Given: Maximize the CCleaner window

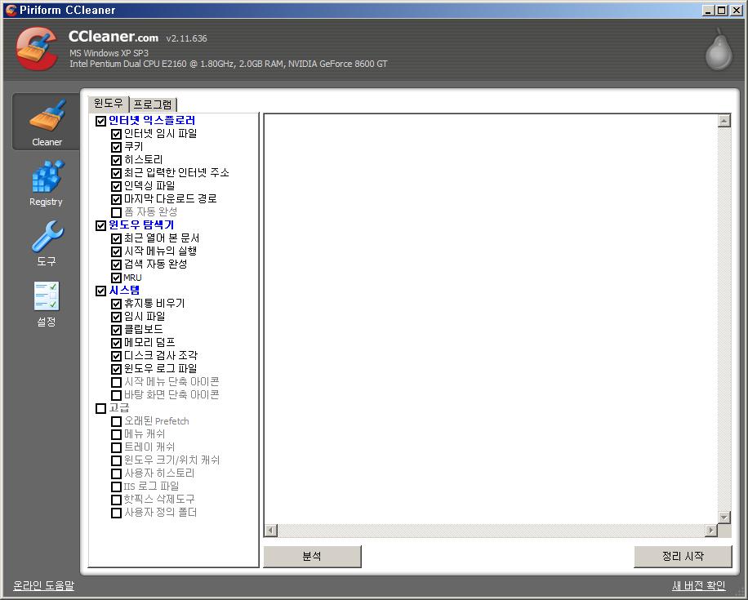Looking at the screenshot, I should (722, 10).
